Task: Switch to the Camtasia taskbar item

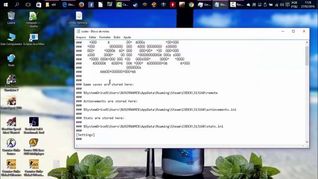Action: pyautogui.click(x=122, y=4)
